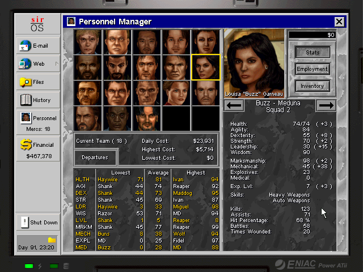Screen dimensions: 363x272
Task: Click the Shut Down power switch
Action: pyautogui.click(x=24, y=222)
